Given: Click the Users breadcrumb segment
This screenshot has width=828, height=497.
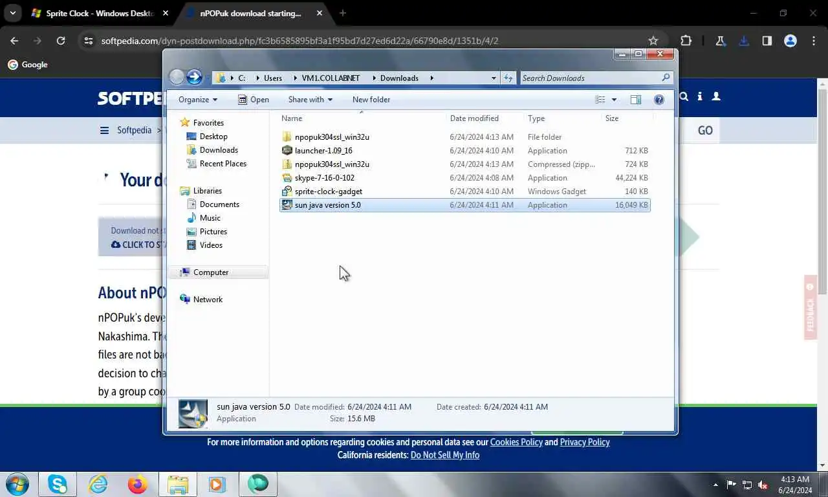Looking at the screenshot, I should [273, 78].
